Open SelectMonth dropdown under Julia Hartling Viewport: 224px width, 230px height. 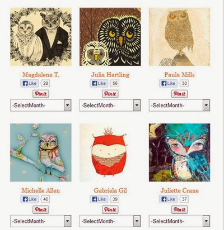point(110,106)
